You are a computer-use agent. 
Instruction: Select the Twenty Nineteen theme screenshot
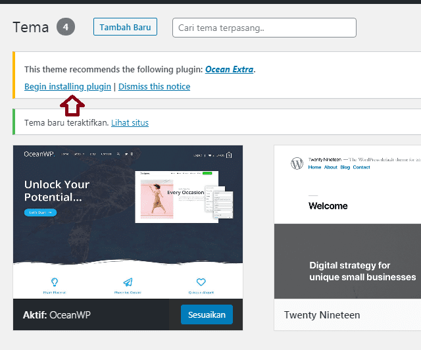[347, 222]
